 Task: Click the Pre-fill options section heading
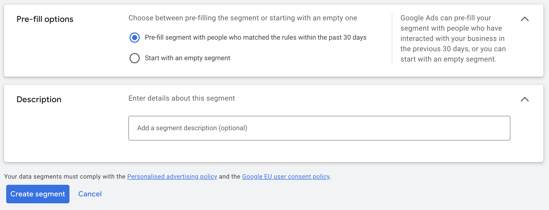[x=45, y=19]
